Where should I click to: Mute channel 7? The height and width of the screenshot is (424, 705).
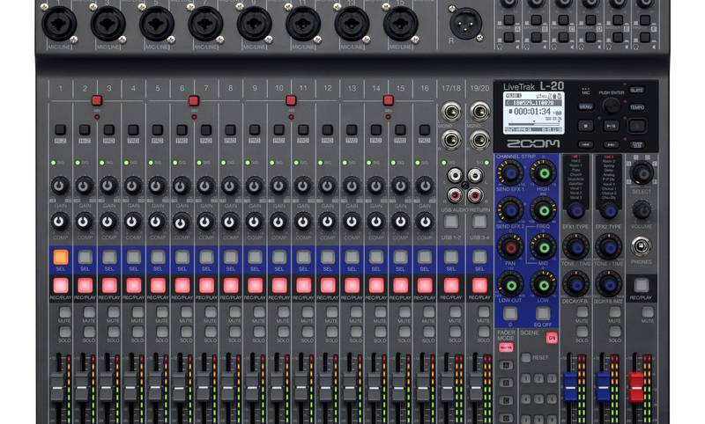(211, 312)
